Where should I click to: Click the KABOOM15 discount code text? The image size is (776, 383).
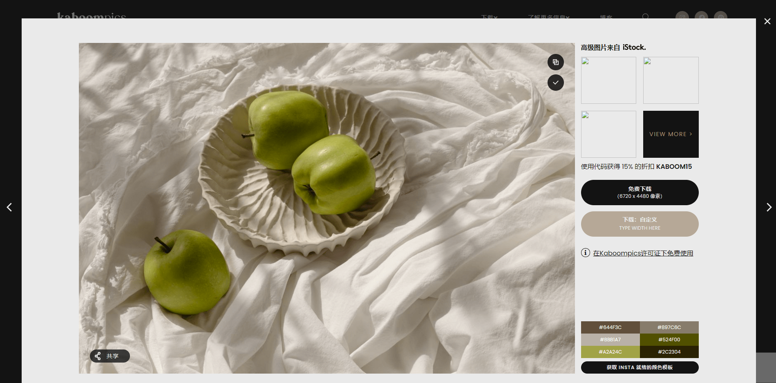[x=674, y=166]
